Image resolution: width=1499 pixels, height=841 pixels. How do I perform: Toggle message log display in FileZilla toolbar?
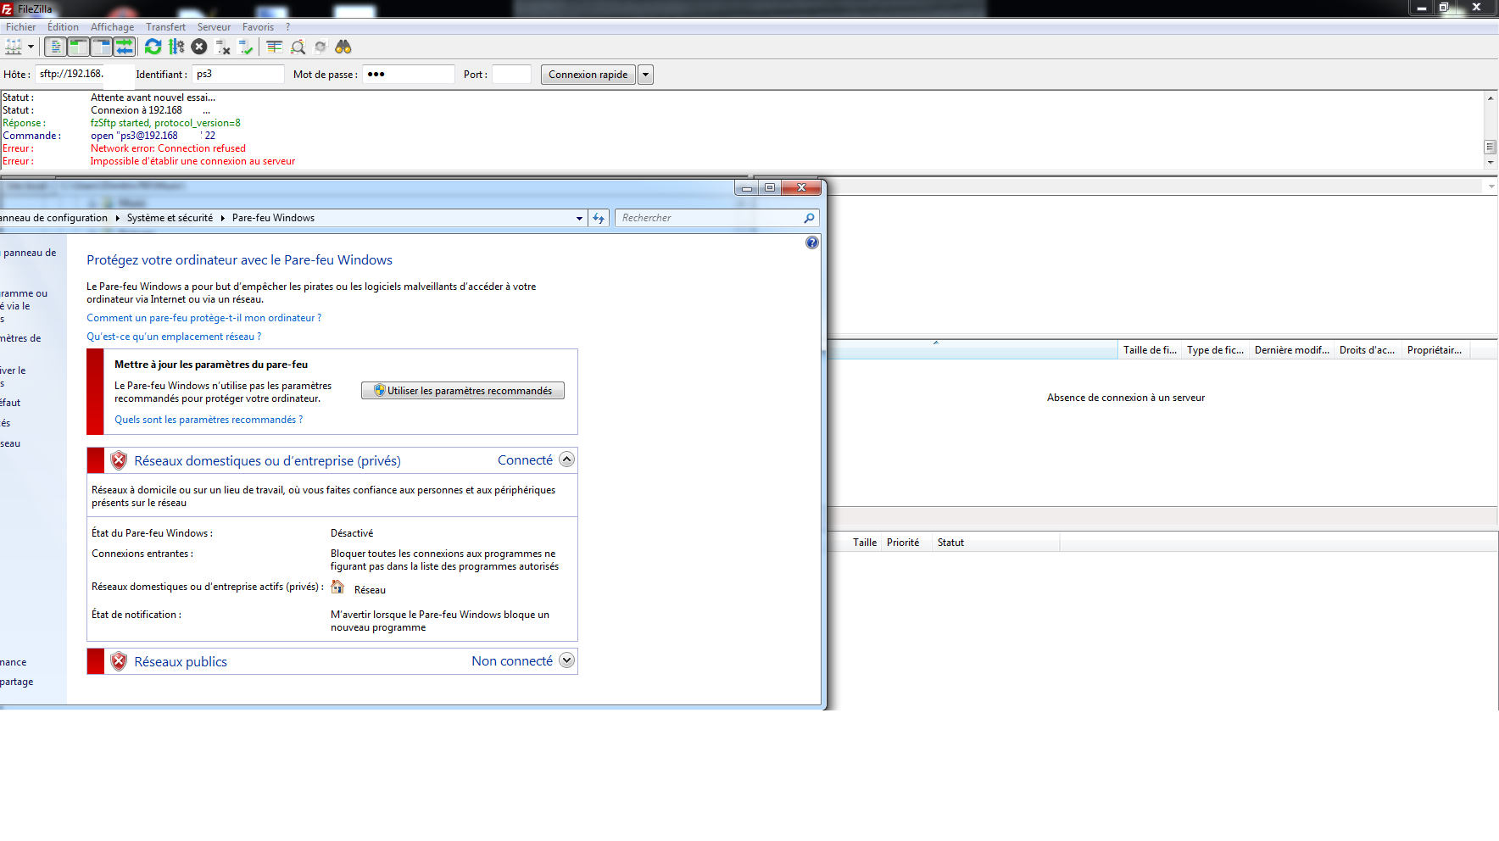pyautogui.click(x=56, y=47)
